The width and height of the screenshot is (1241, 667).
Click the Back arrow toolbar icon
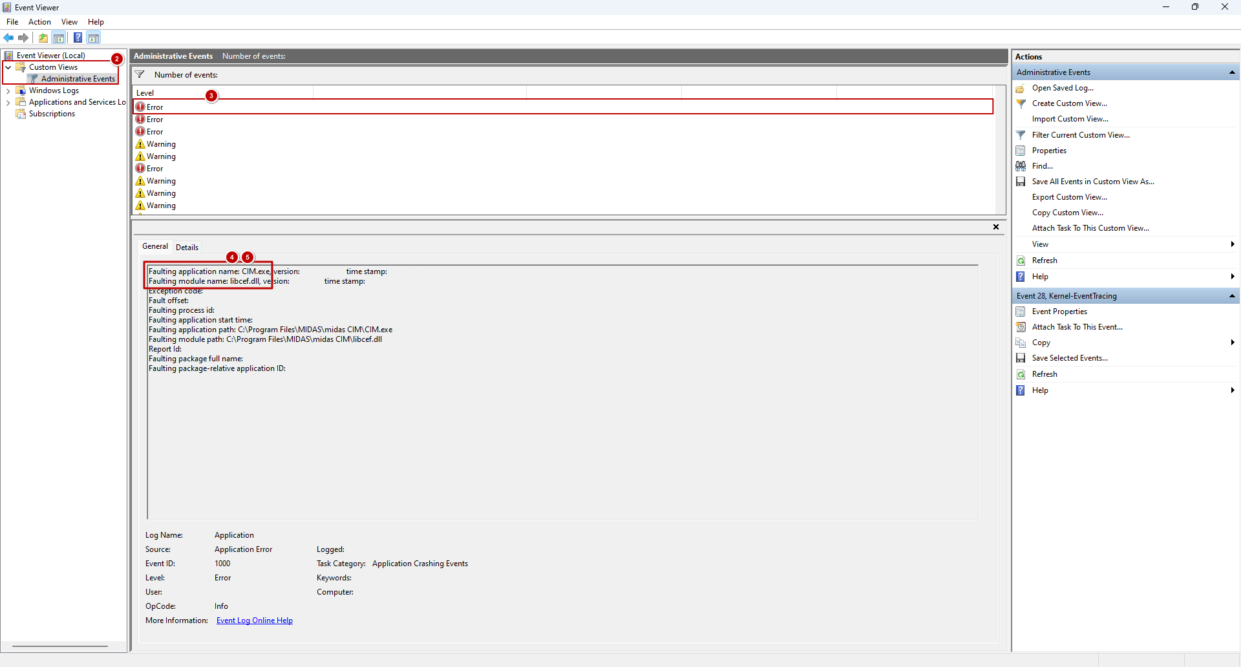[x=8, y=37]
